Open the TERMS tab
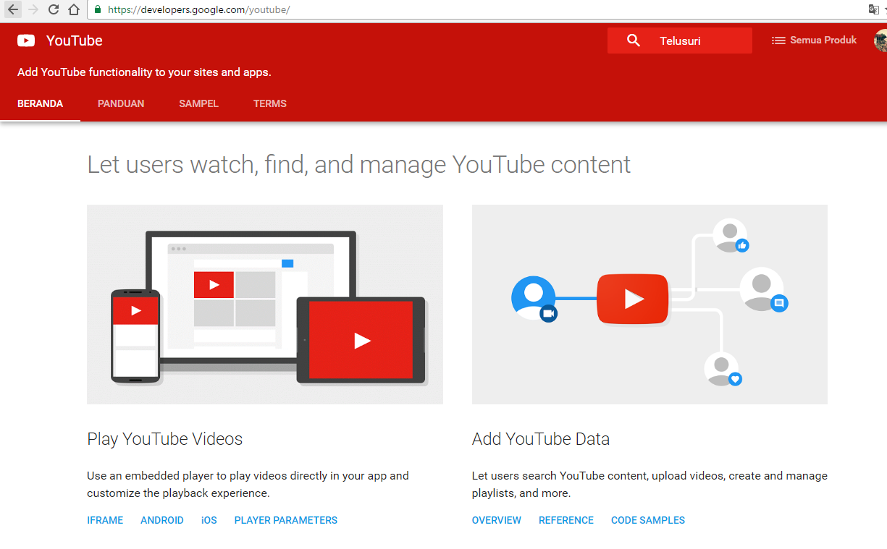887x549 pixels. tap(269, 103)
